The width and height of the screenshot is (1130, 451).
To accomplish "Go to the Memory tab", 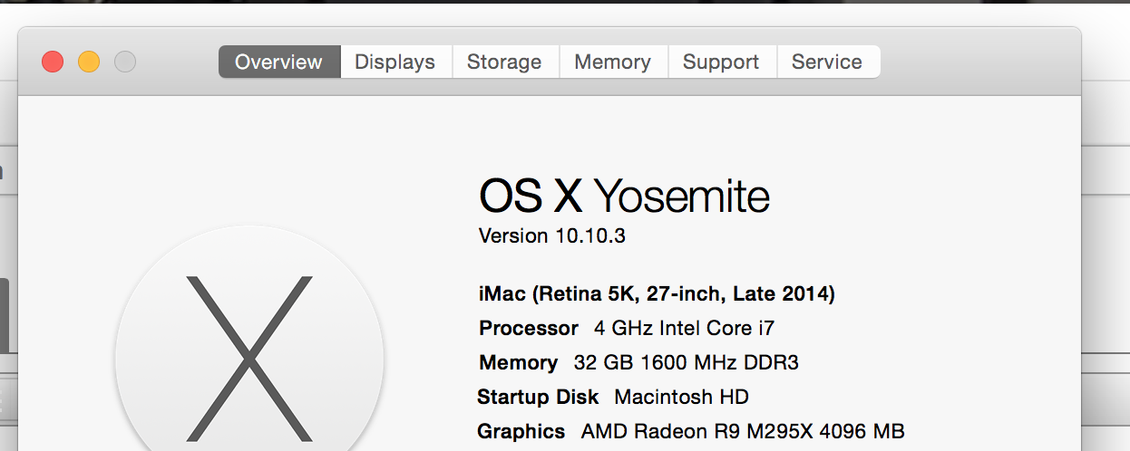I will [612, 62].
